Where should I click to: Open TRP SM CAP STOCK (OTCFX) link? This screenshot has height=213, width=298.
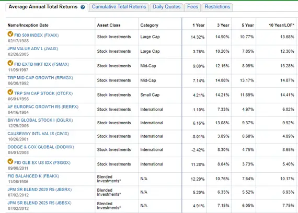point(43,93)
